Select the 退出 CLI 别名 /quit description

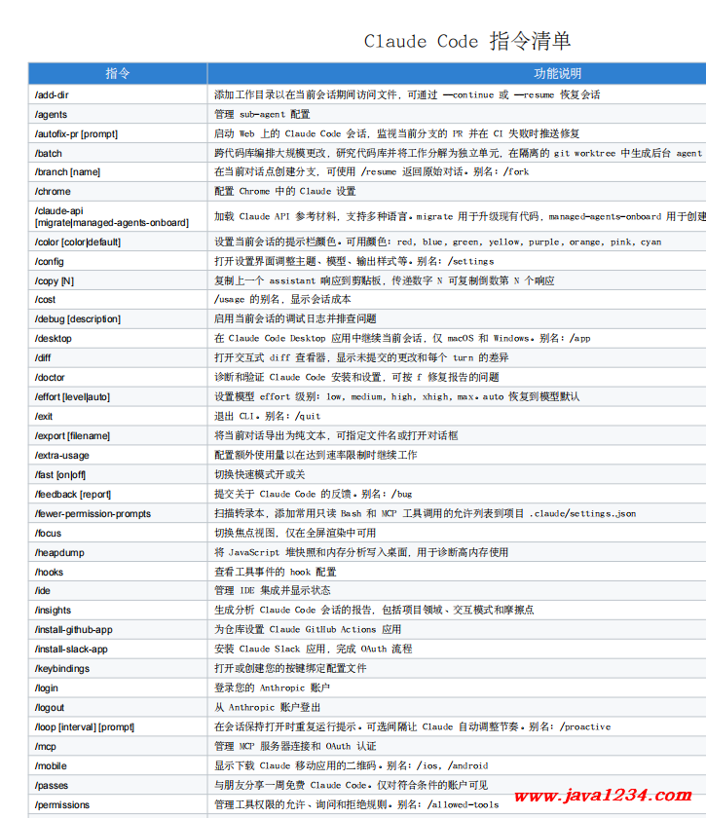(267, 417)
